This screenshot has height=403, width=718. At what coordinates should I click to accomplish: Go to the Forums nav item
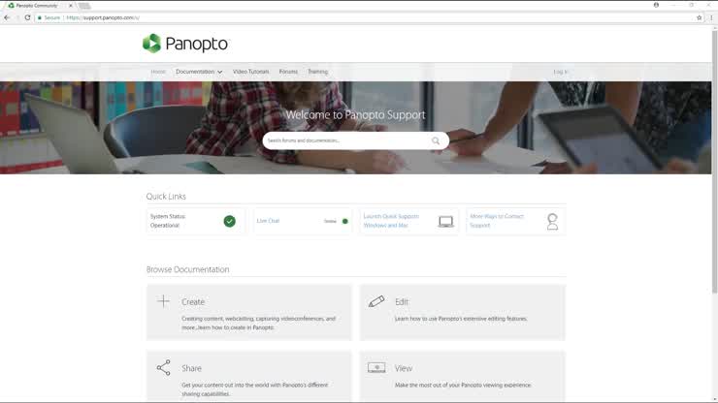(x=288, y=72)
